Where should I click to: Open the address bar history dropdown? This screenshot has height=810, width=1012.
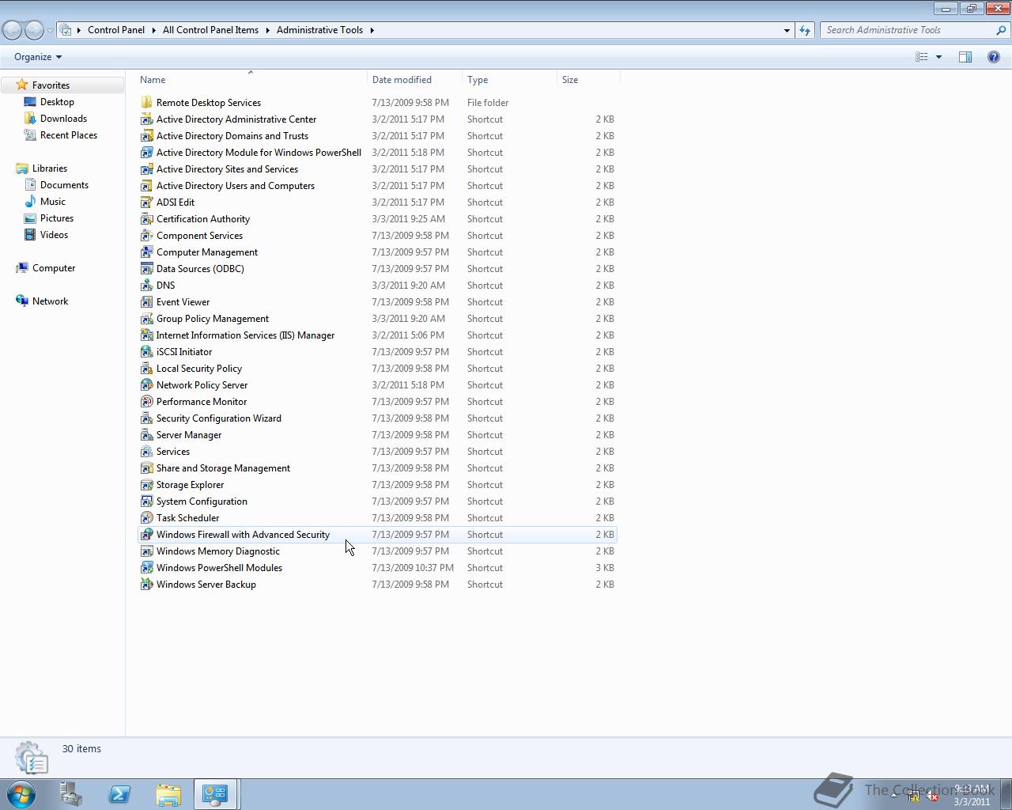(x=787, y=30)
